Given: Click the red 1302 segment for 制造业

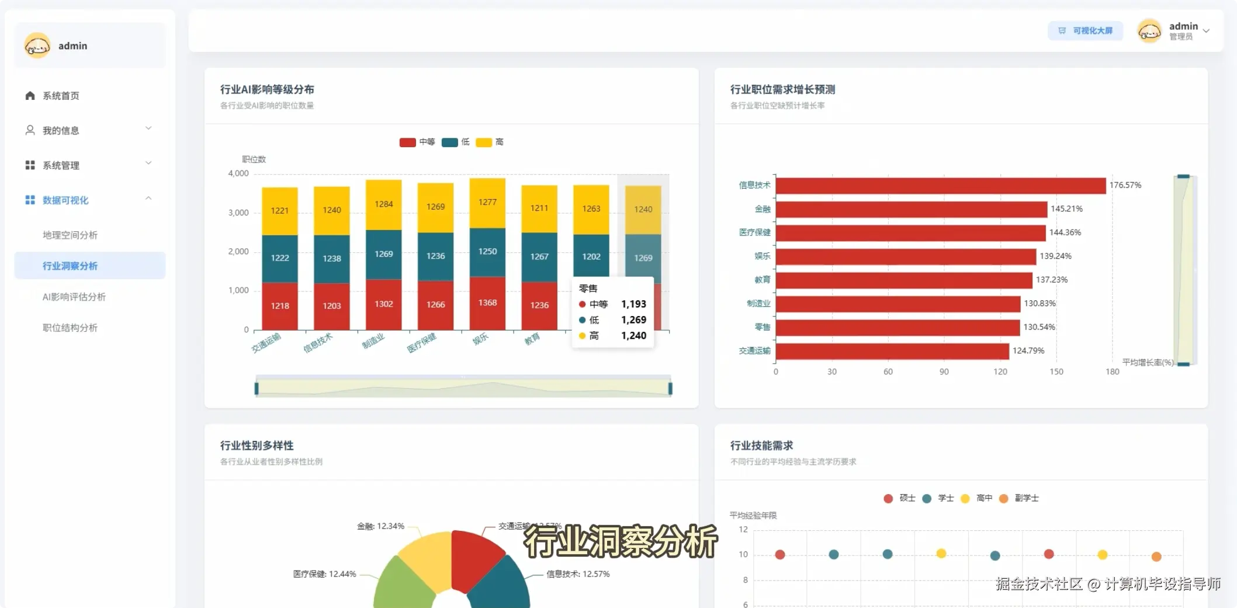Looking at the screenshot, I should coord(384,304).
